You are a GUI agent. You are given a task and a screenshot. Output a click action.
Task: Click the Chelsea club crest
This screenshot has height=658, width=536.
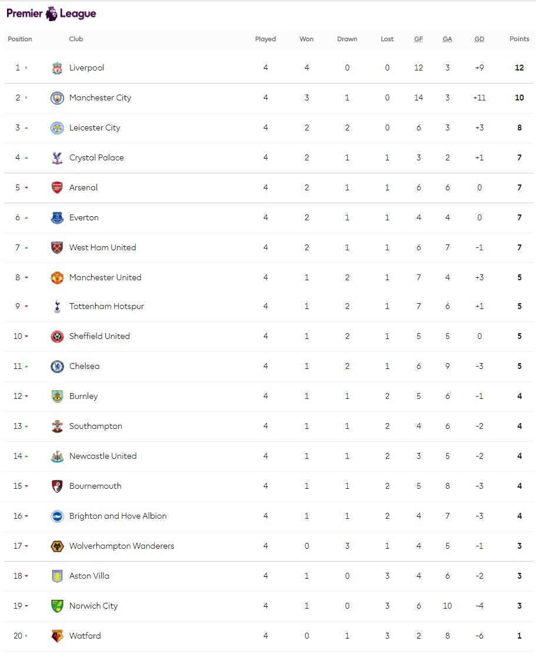(x=57, y=367)
